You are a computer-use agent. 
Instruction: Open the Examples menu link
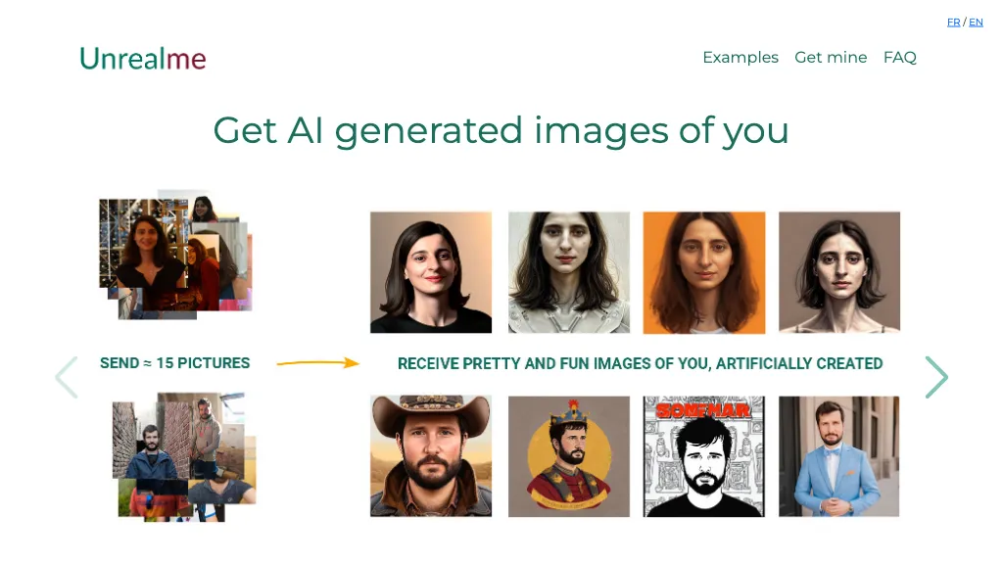click(740, 58)
